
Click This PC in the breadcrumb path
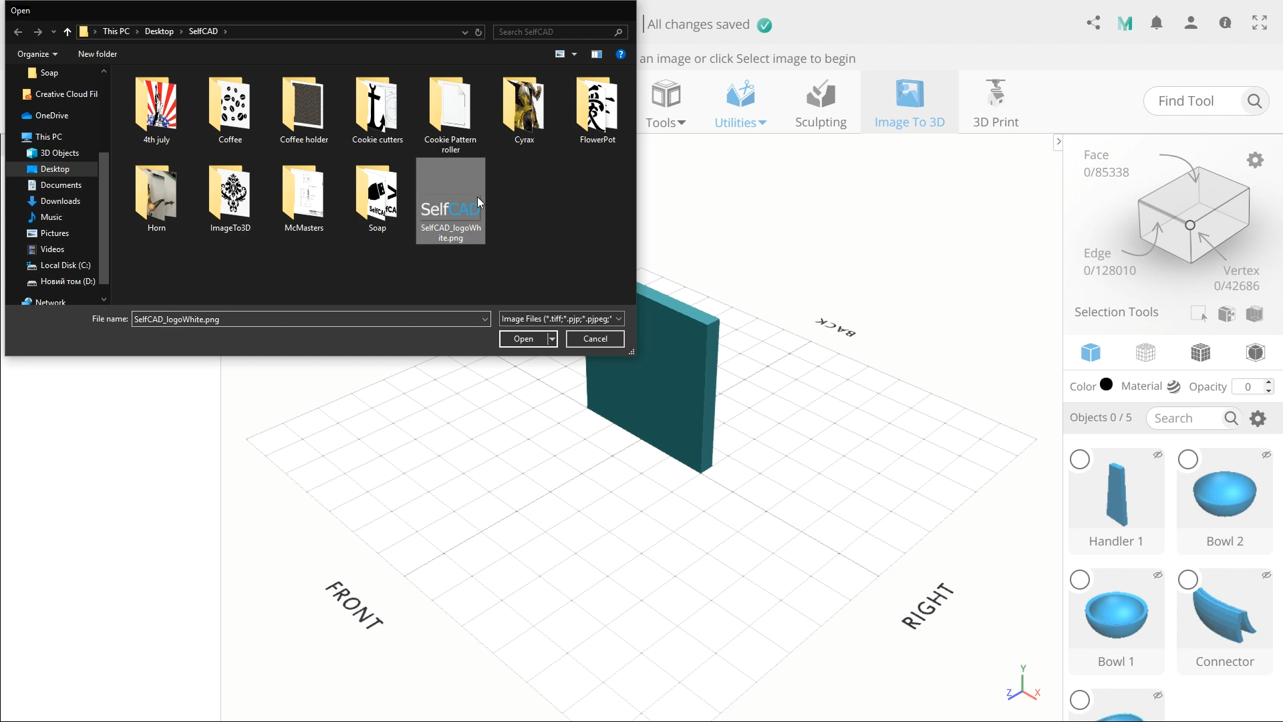116,31
